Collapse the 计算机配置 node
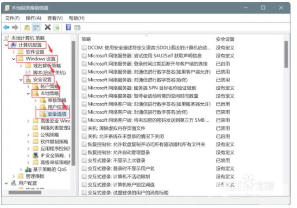Screen dimensions: 297x208 click(x=6, y=45)
